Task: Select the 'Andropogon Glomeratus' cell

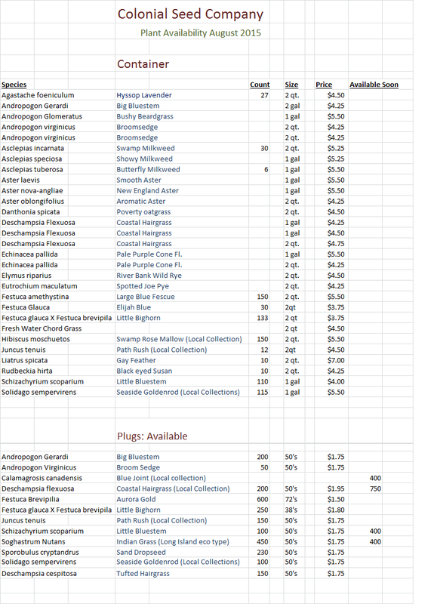Action: [42, 116]
